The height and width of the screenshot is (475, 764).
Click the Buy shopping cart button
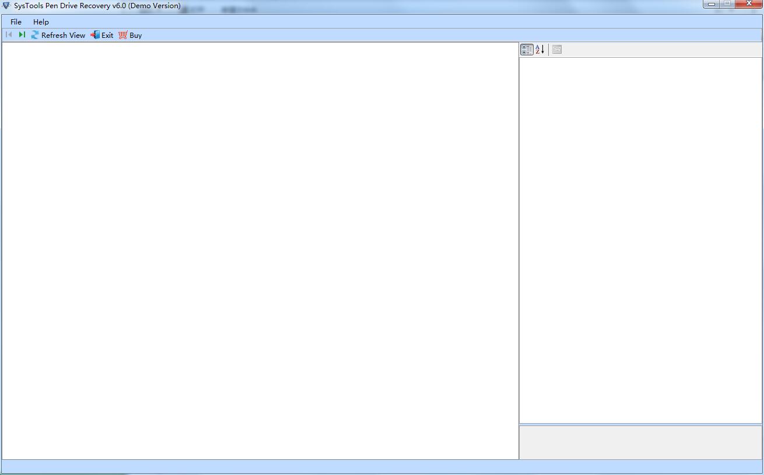click(x=130, y=35)
